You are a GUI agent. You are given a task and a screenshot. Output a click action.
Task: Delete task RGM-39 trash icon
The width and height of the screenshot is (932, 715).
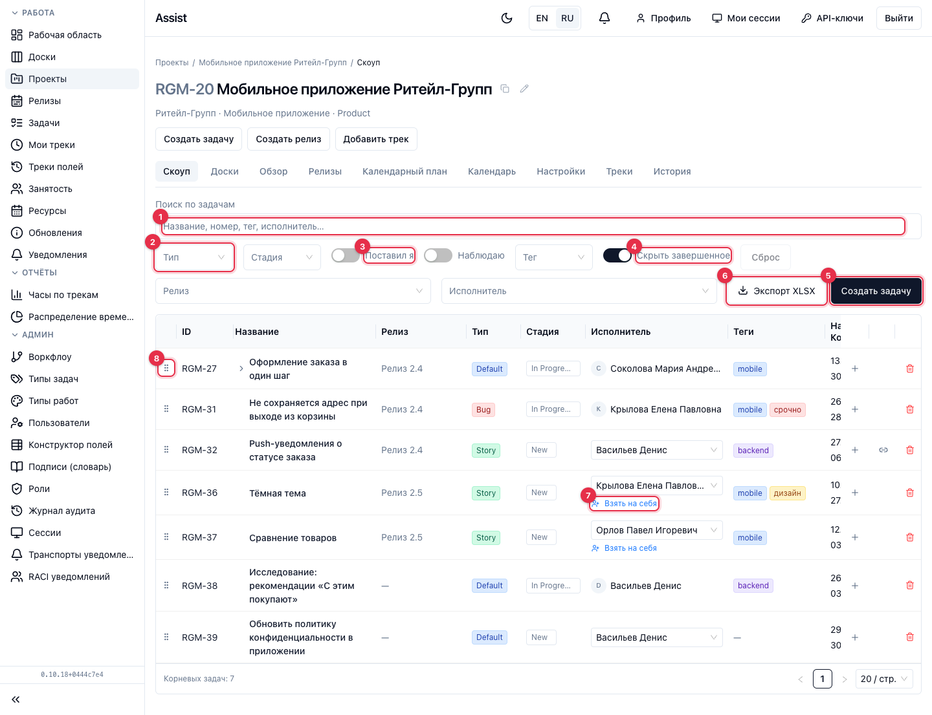coord(910,637)
